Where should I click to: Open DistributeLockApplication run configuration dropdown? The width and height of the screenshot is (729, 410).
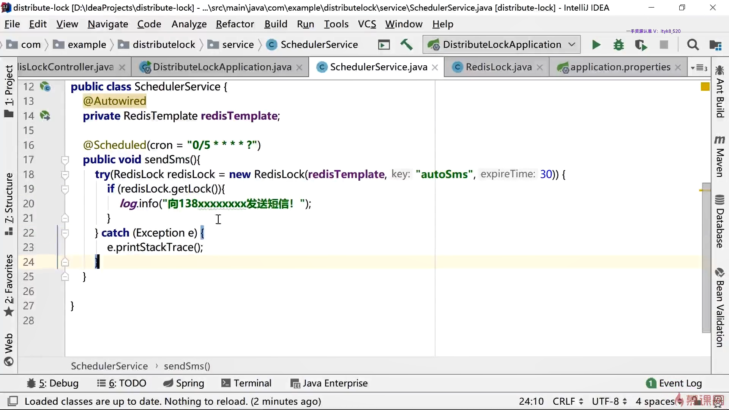(501, 45)
